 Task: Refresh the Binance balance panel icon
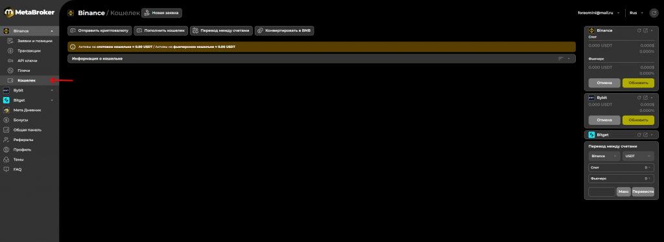pos(639,30)
